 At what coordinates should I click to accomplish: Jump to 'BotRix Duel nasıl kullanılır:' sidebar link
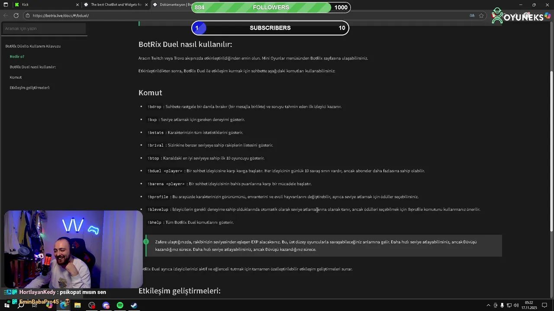coord(33,67)
